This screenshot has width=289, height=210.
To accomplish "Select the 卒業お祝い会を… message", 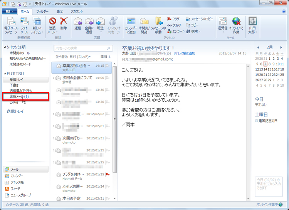I will click(x=82, y=68).
